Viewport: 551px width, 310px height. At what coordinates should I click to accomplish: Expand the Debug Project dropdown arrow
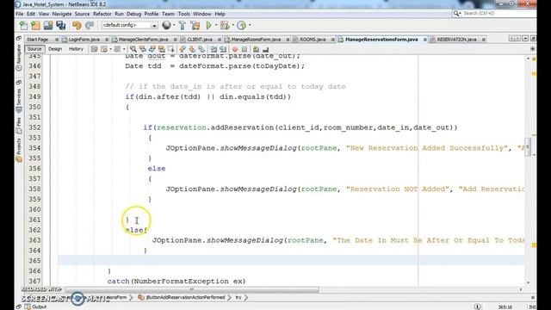click(x=232, y=25)
